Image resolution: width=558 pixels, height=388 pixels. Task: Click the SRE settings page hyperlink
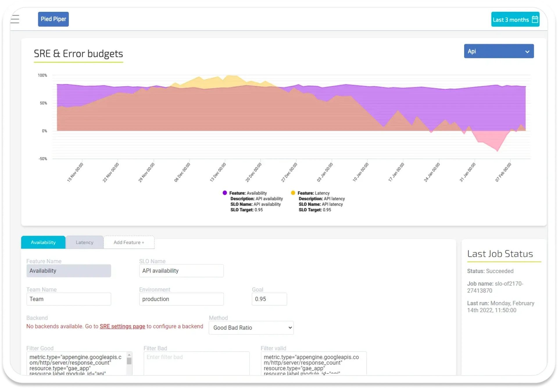123,326
